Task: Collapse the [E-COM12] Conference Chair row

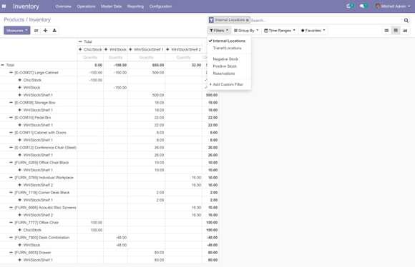Action: tap(43, 148)
